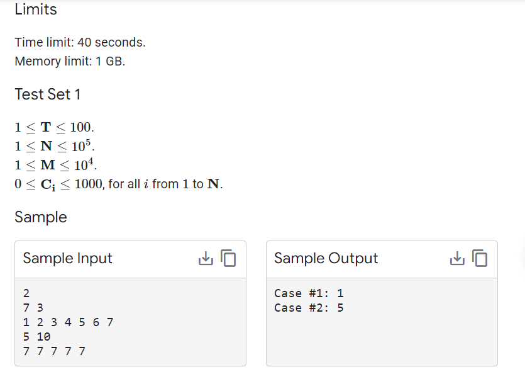Click the "Sample Input" panel title

tap(67, 258)
